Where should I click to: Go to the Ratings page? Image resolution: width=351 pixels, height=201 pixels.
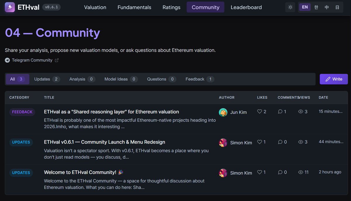coord(171,7)
